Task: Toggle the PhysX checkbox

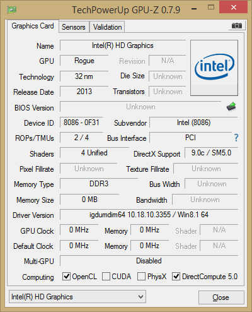Action: [141, 276]
